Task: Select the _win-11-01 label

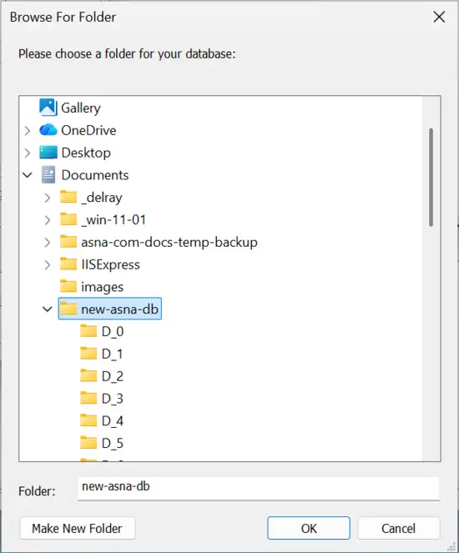Action: point(113,219)
